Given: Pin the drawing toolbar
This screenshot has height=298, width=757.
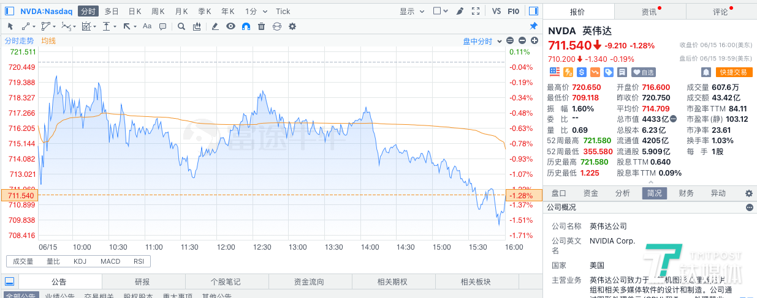Looking at the screenshot, I should pos(533,26).
